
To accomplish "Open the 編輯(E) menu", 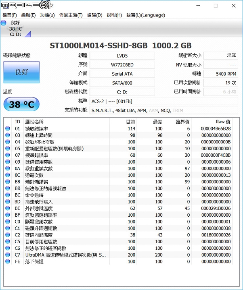I will [x=28, y=15].
